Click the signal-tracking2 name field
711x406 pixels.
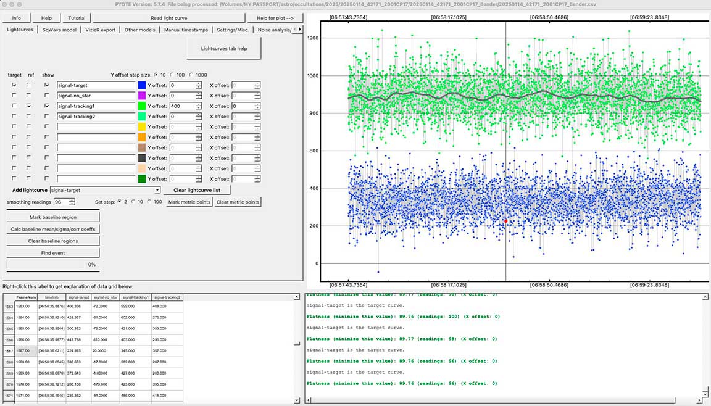(96, 117)
